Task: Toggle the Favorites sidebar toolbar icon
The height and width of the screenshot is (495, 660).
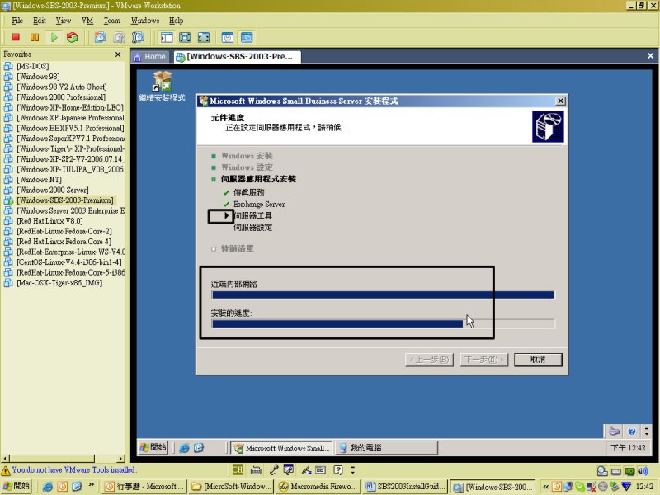Action: [x=167, y=37]
